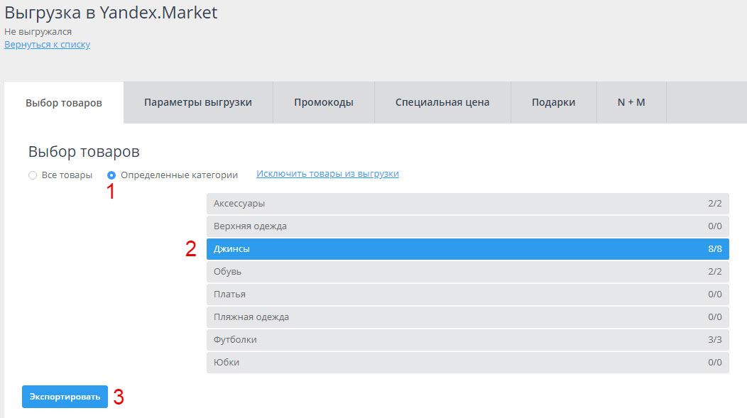Open the 'Выбор товаров' tab
747x418 pixels.
pyautogui.click(x=64, y=103)
